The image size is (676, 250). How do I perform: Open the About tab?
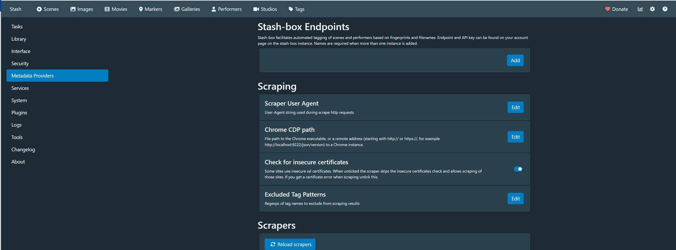coord(57,162)
